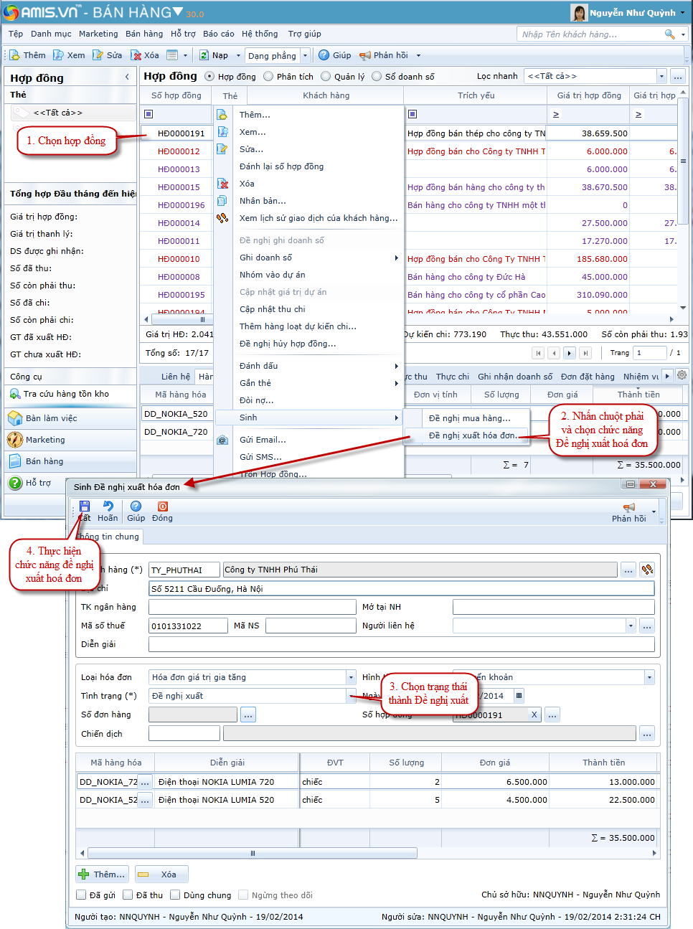Image resolution: width=693 pixels, height=929 pixels.
Task: Check the Đã gửi checkbox
Action: [x=82, y=895]
